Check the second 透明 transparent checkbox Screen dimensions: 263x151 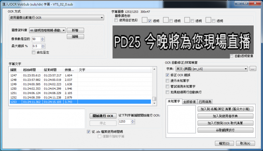click(171, 21)
